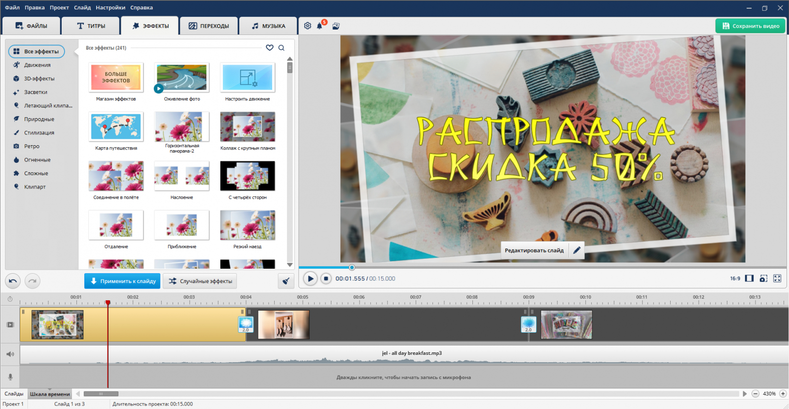Click zoom in plus on timeline
The height and width of the screenshot is (409, 789).
point(783,394)
